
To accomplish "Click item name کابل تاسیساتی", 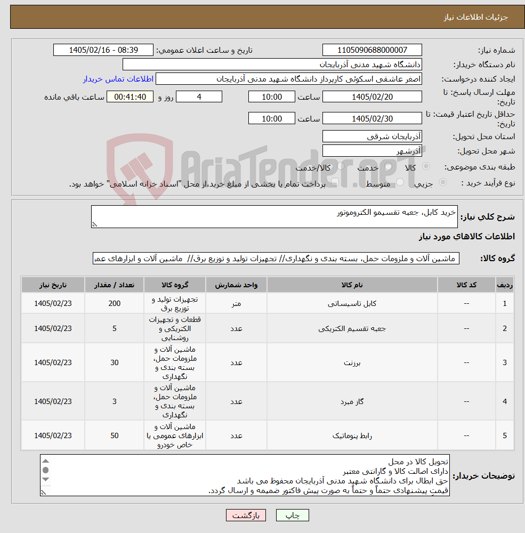I will pyautogui.click(x=352, y=304).
